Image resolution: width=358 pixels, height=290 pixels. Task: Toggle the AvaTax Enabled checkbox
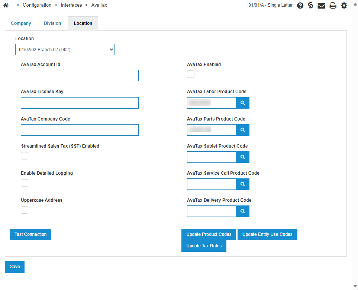pos(191,74)
